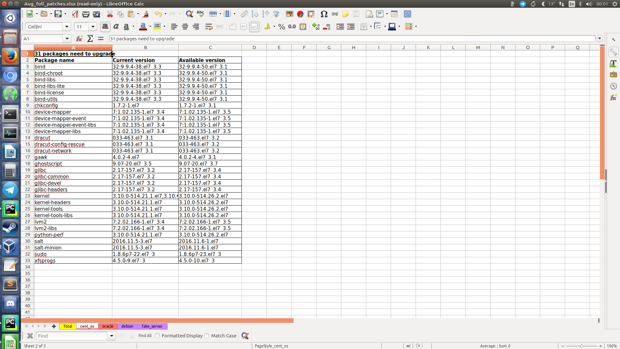This screenshot has width=620, height=349.
Task: Enable the Formatted Display checkbox
Action: [158, 336]
